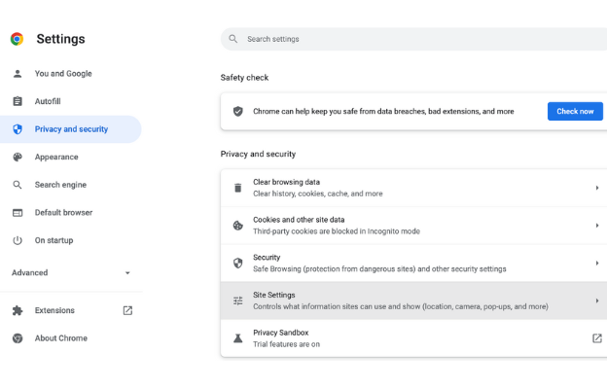Click the Privacy Sandbox title

[x=281, y=333]
